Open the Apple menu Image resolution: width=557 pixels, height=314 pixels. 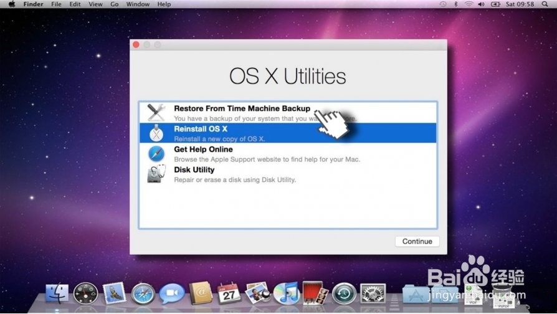click(x=12, y=4)
